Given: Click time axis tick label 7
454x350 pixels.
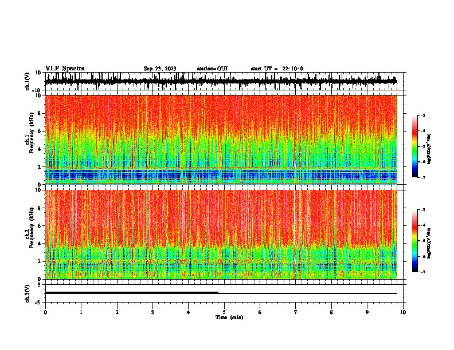Looking at the screenshot, I should pos(296,312).
